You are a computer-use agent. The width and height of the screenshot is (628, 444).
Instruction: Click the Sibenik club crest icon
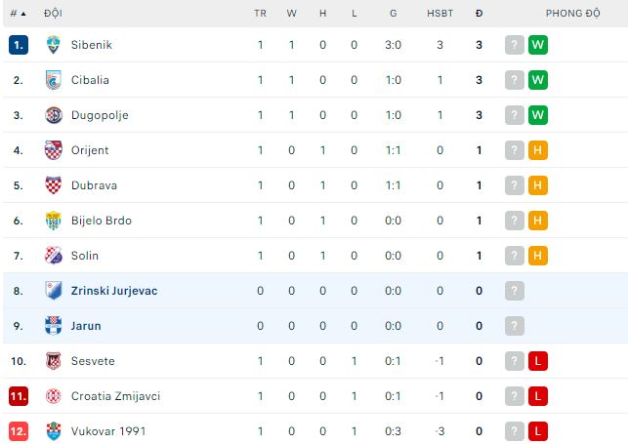[54, 45]
